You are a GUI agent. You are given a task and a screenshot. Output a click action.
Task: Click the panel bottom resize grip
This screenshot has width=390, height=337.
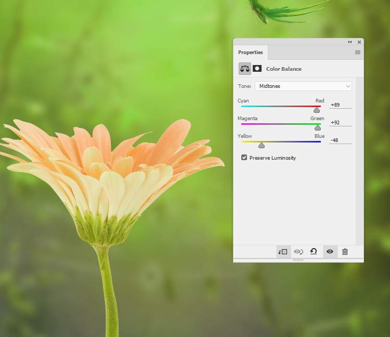(x=298, y=260)
